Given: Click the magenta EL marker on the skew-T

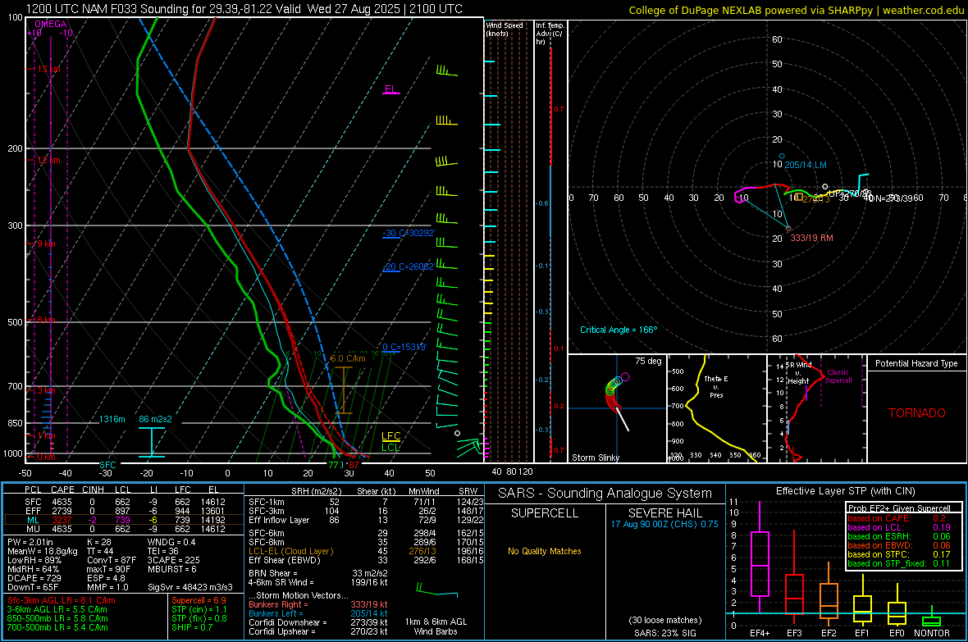Looking at the screenshot, I should (390, 89).
